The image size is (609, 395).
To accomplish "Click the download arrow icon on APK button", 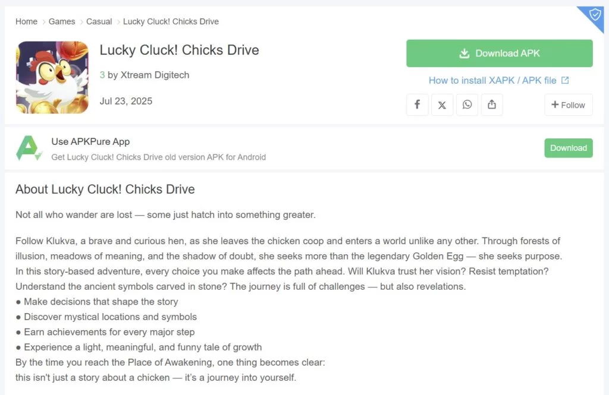I will pos(464,53).
